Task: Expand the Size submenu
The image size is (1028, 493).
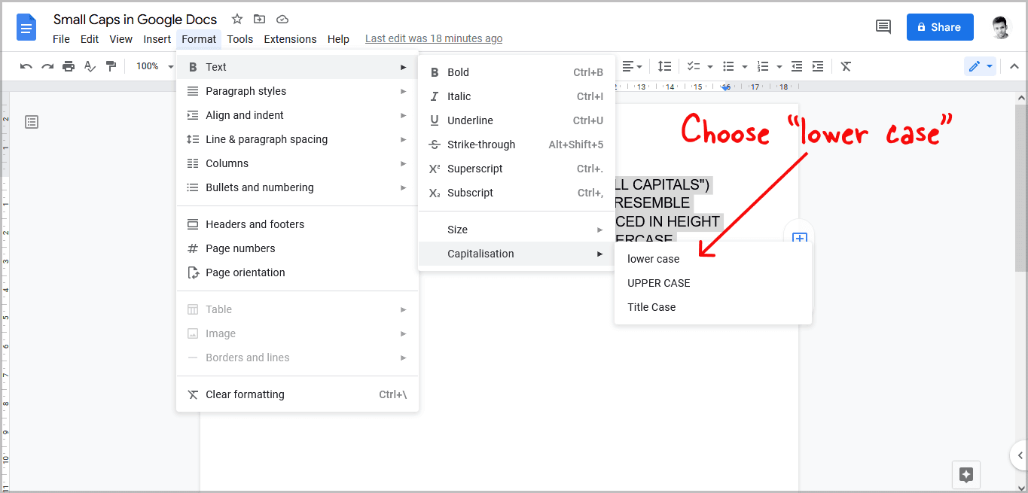Action: click(517, 230)
